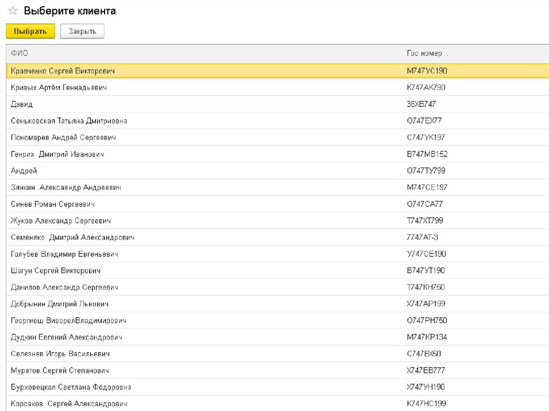
Task: Select Голубев Владимир Евгеньевич row
Action: pyautogui.click(x=64, y=253)
